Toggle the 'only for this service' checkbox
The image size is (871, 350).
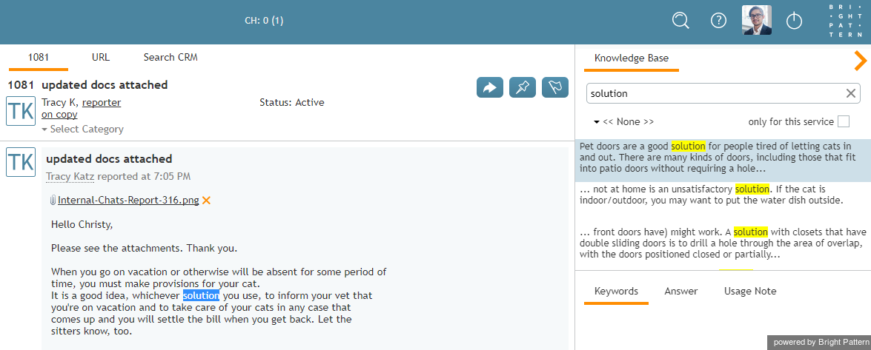coord(844,121)
